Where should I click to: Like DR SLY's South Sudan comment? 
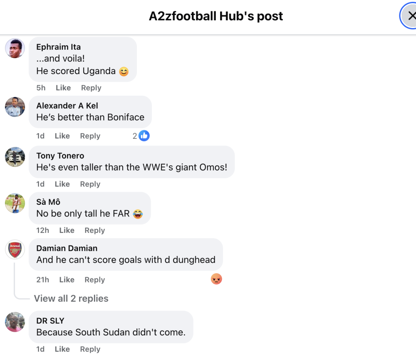[x=62, y=349]
